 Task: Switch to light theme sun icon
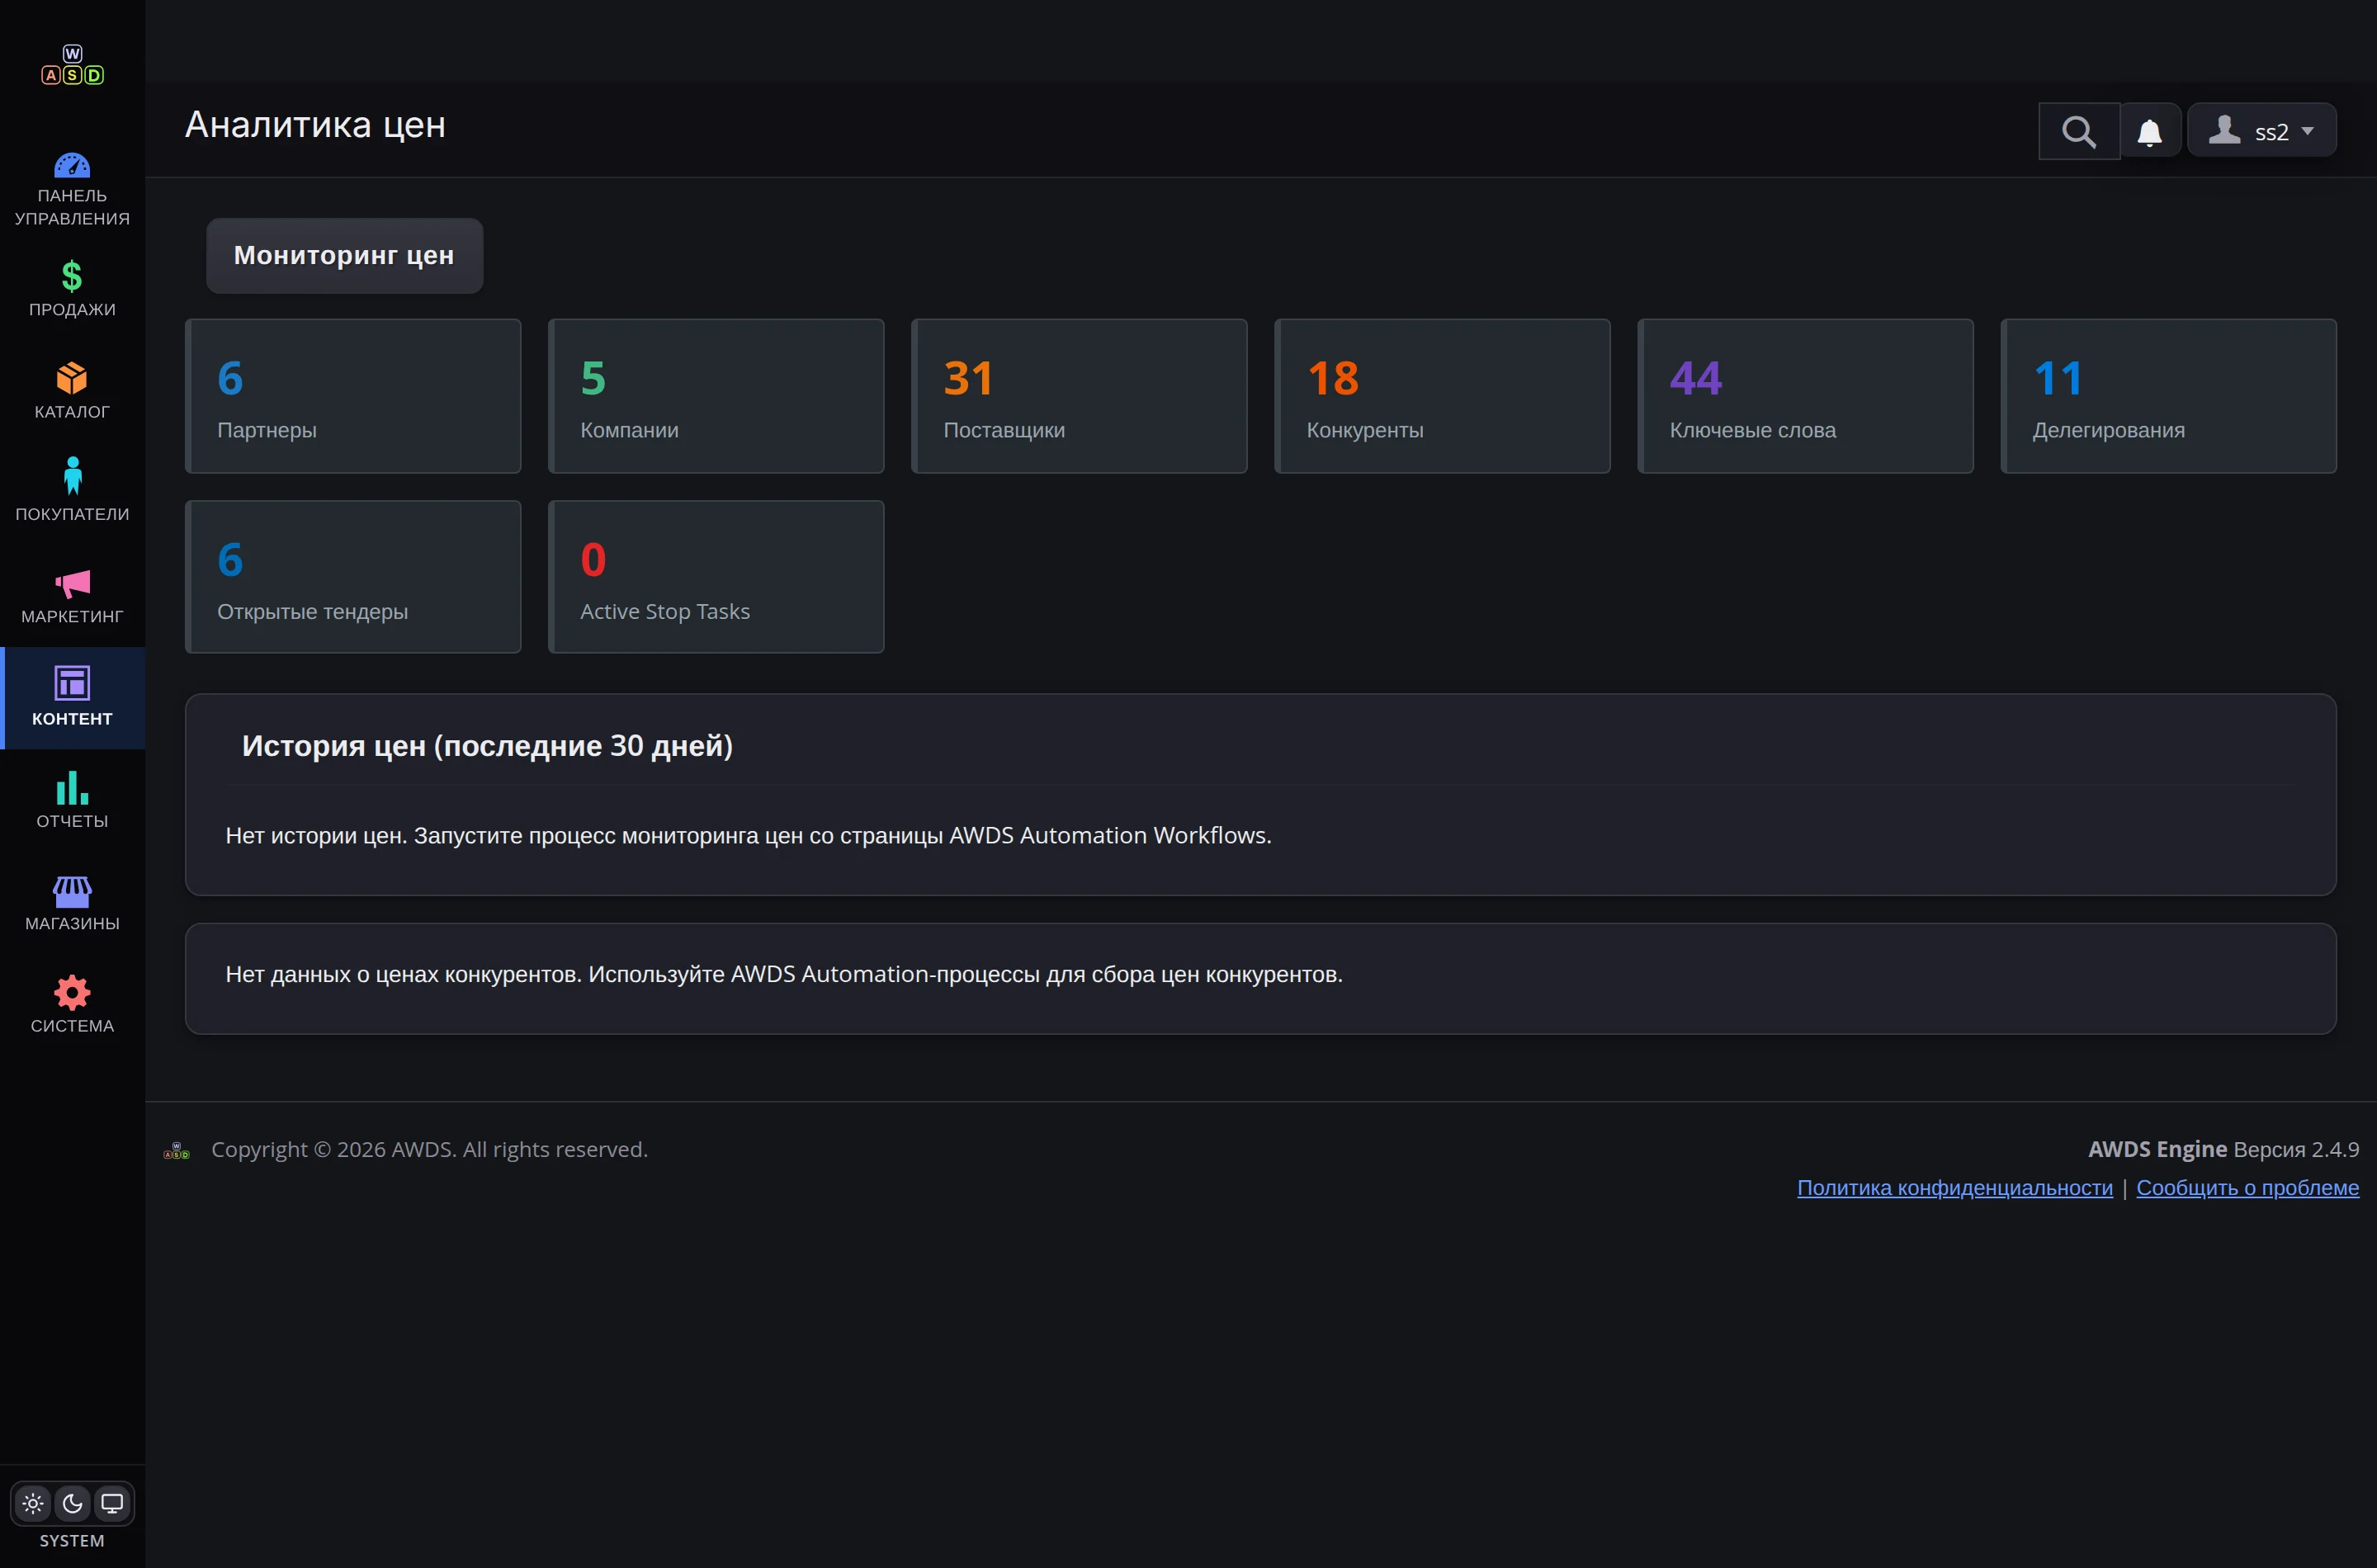click(x=33, y=1503)
